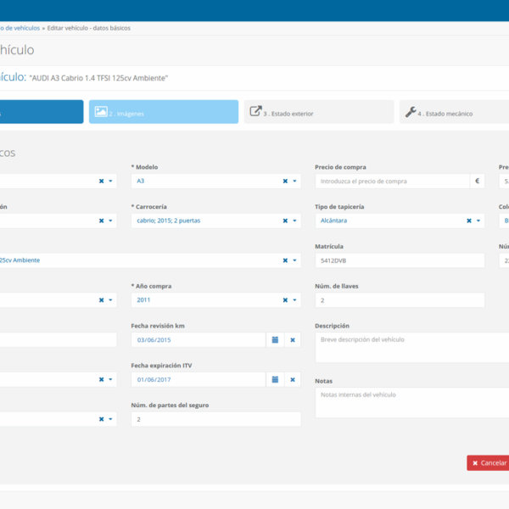
Task: Open calendar for Fecha expiración ITV
Action: (x=275, y=380)
